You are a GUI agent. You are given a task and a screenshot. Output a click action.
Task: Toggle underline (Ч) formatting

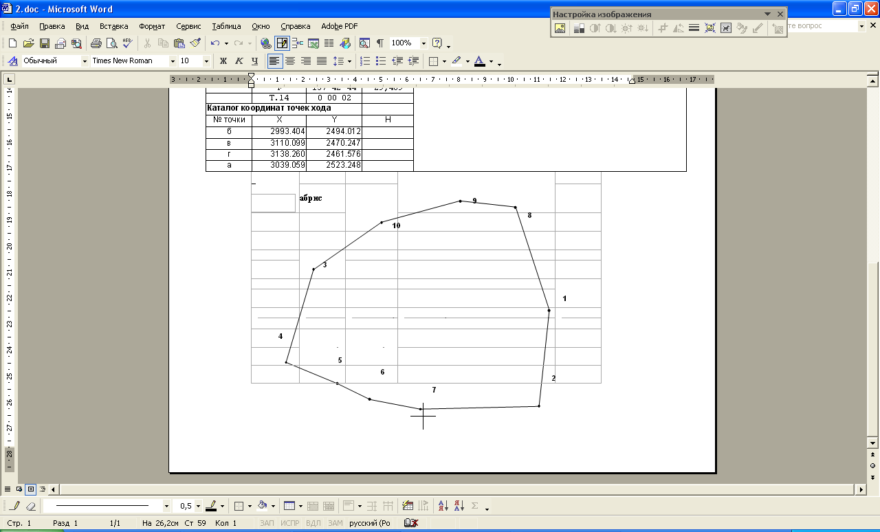255,61
